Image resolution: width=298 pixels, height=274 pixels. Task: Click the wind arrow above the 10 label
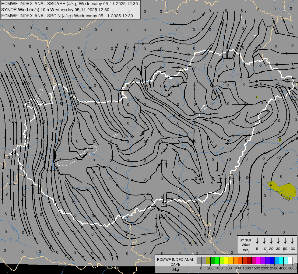click(264, 241)
